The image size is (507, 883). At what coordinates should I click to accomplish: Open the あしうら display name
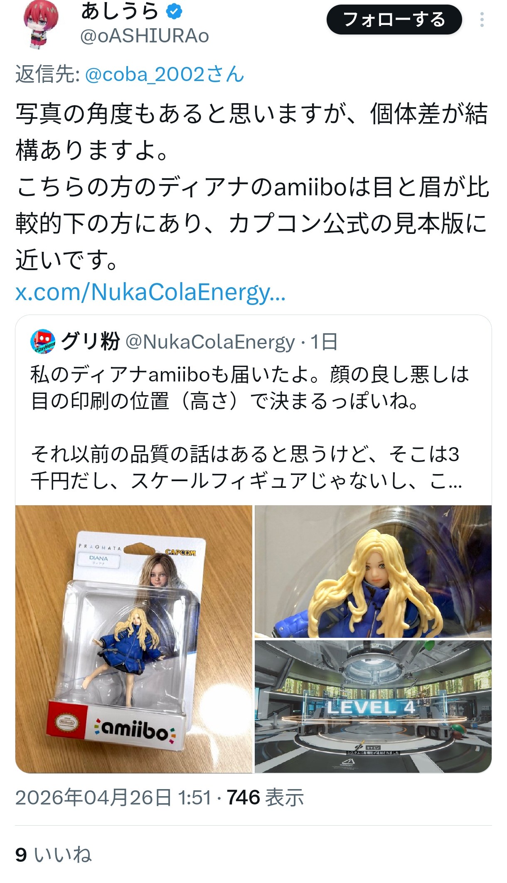coord(120,11)
